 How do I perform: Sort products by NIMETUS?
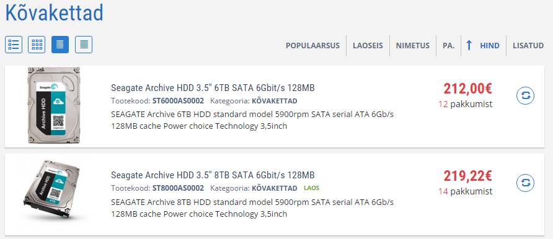tap(413, 45)
